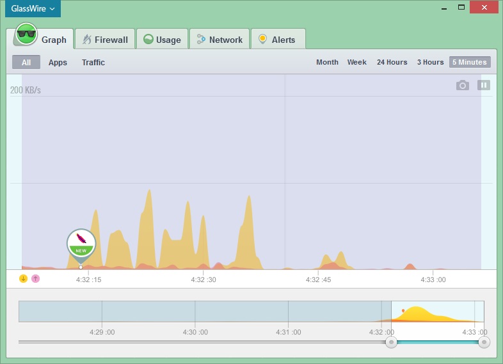Open the Alerts tab
Screen dimensions: 503x364
pyautogui.click(x=278, y=40)
